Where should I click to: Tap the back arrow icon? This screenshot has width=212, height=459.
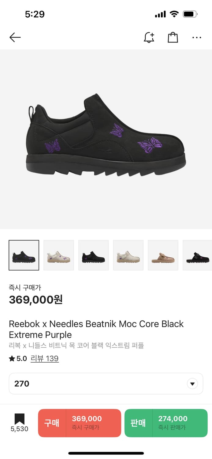[x=15, y=37]
